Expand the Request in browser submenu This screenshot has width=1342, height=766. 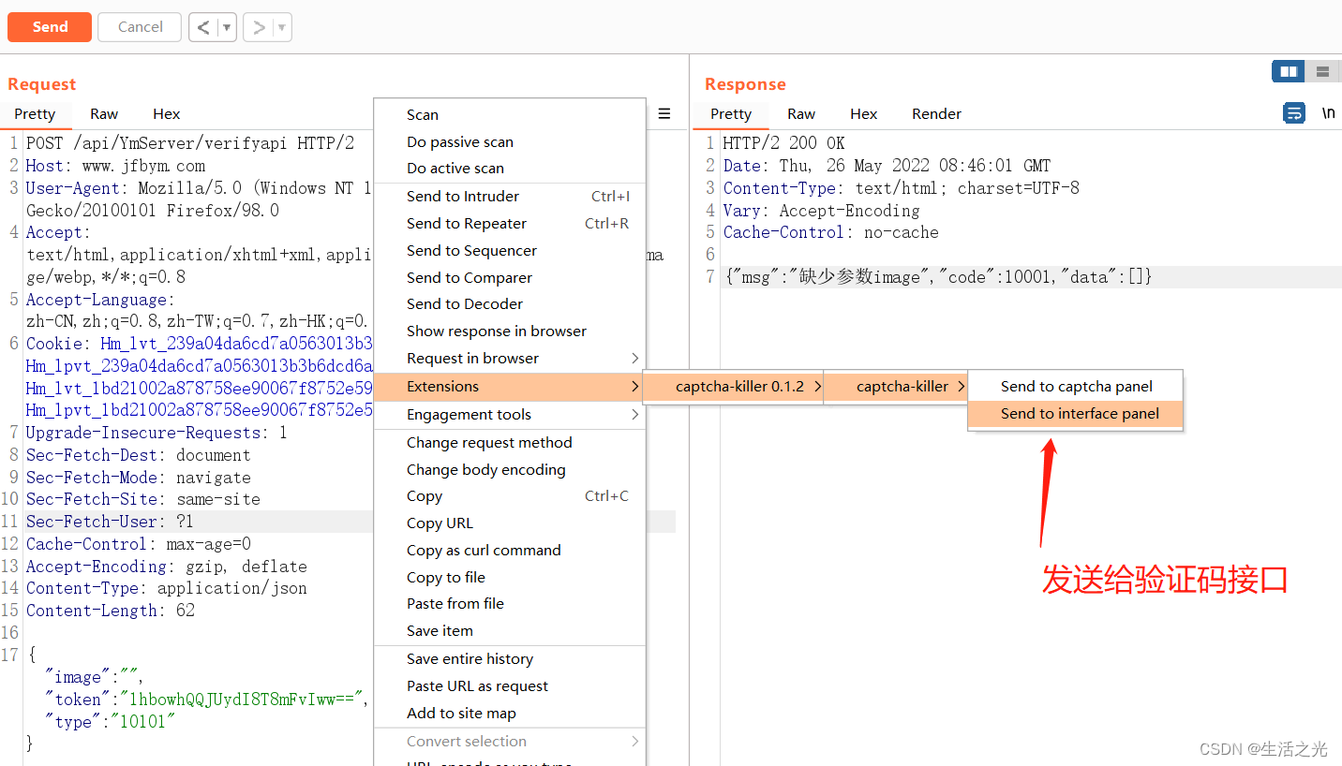pos(473,358)
